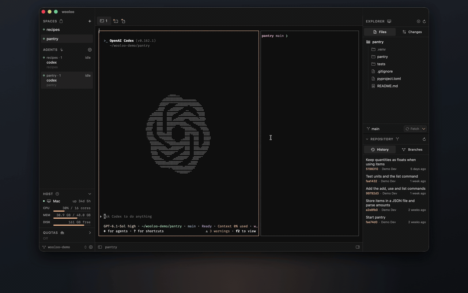Open the .gitignore file
468x293 pixels.
pyautogui.click(x=396, y=71)
